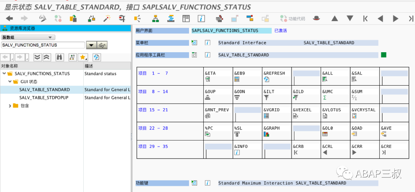
Task: Select the &EB9 function code cell
Action: coord(247,76)
